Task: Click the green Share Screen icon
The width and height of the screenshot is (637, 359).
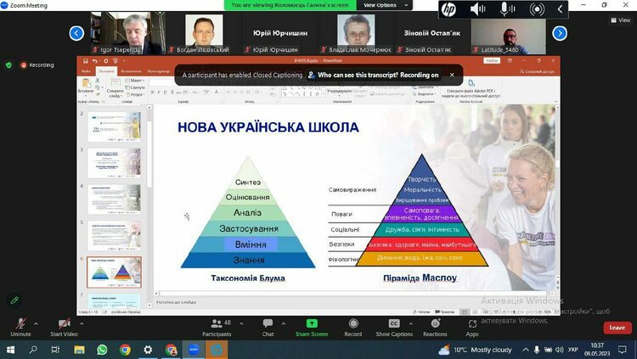Action: point(312,324)
